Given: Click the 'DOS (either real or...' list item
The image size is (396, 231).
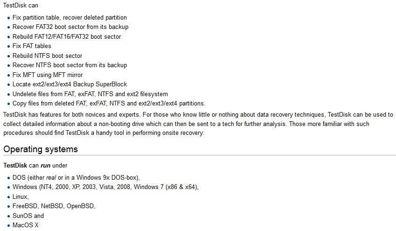Looking at the screenshot, I should click(76, 177).
